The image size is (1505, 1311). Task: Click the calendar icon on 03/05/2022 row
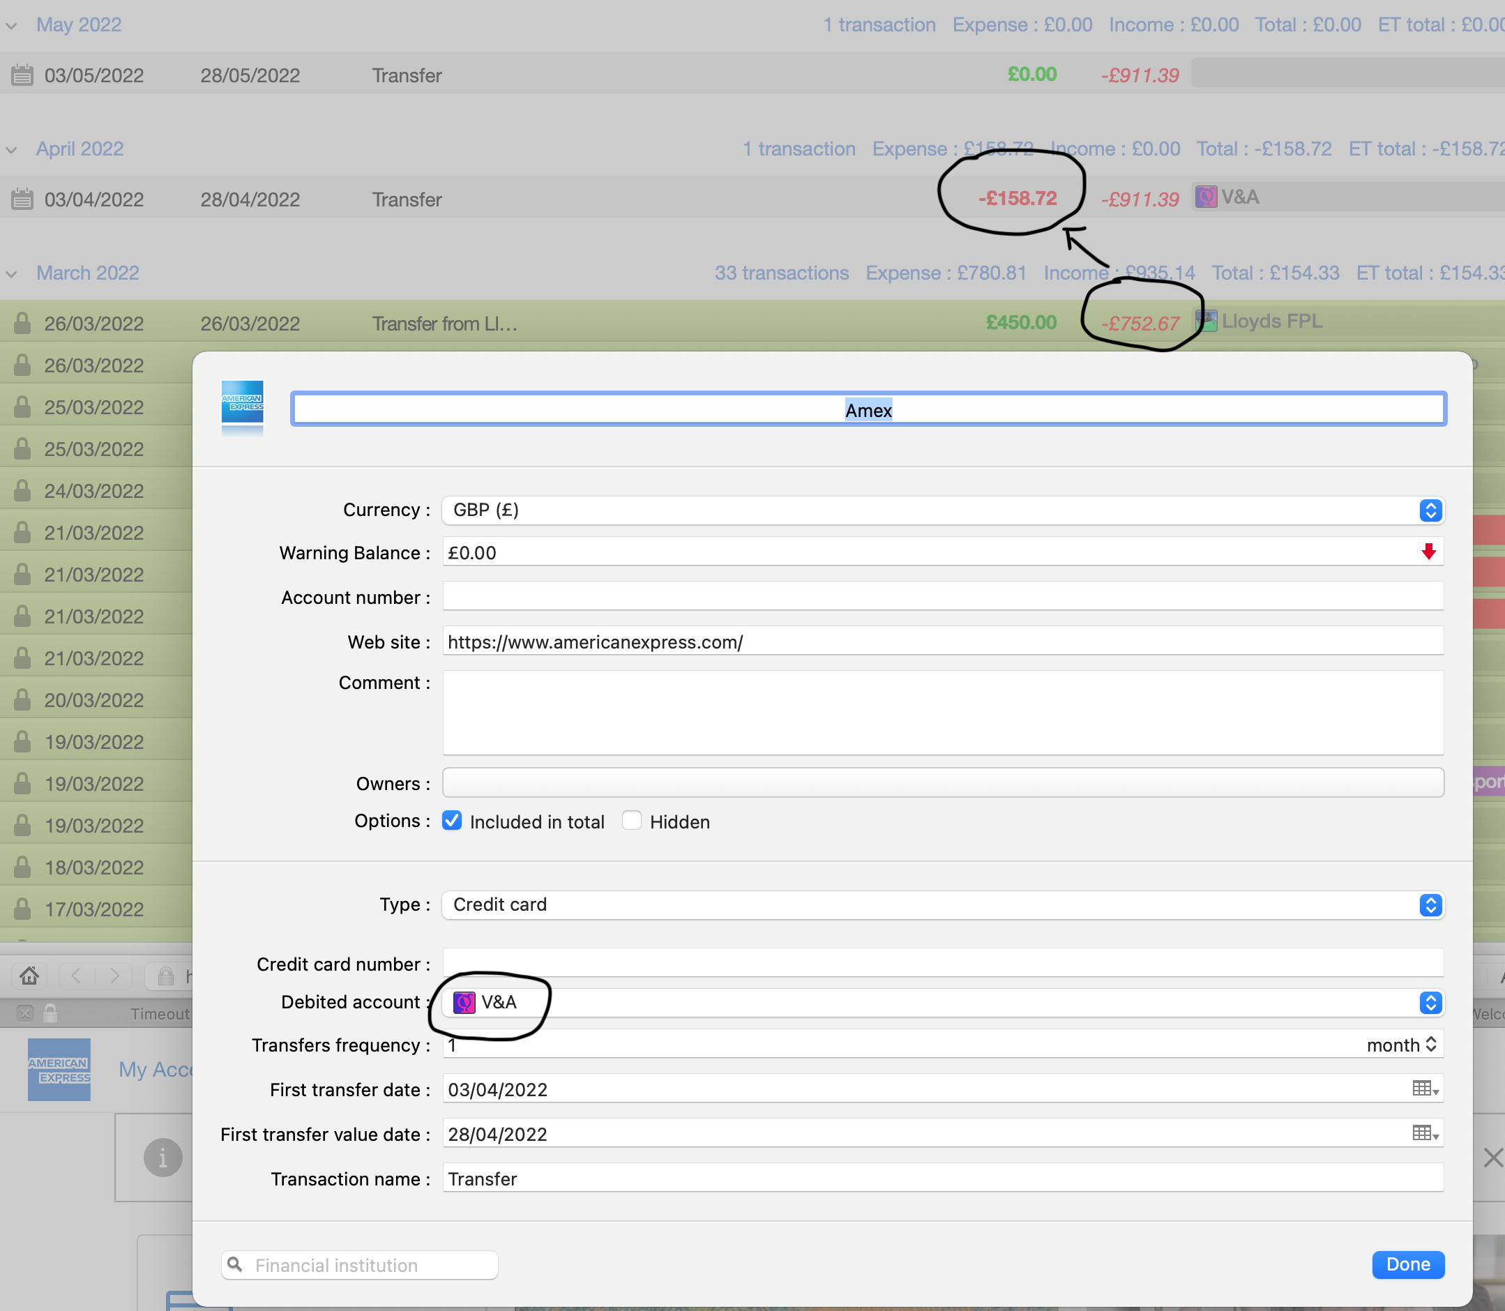point(22,75)
